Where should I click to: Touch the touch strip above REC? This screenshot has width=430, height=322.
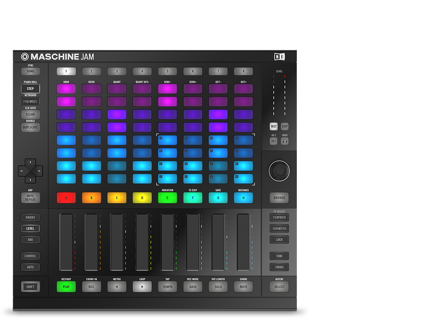(x=91, y=242)
